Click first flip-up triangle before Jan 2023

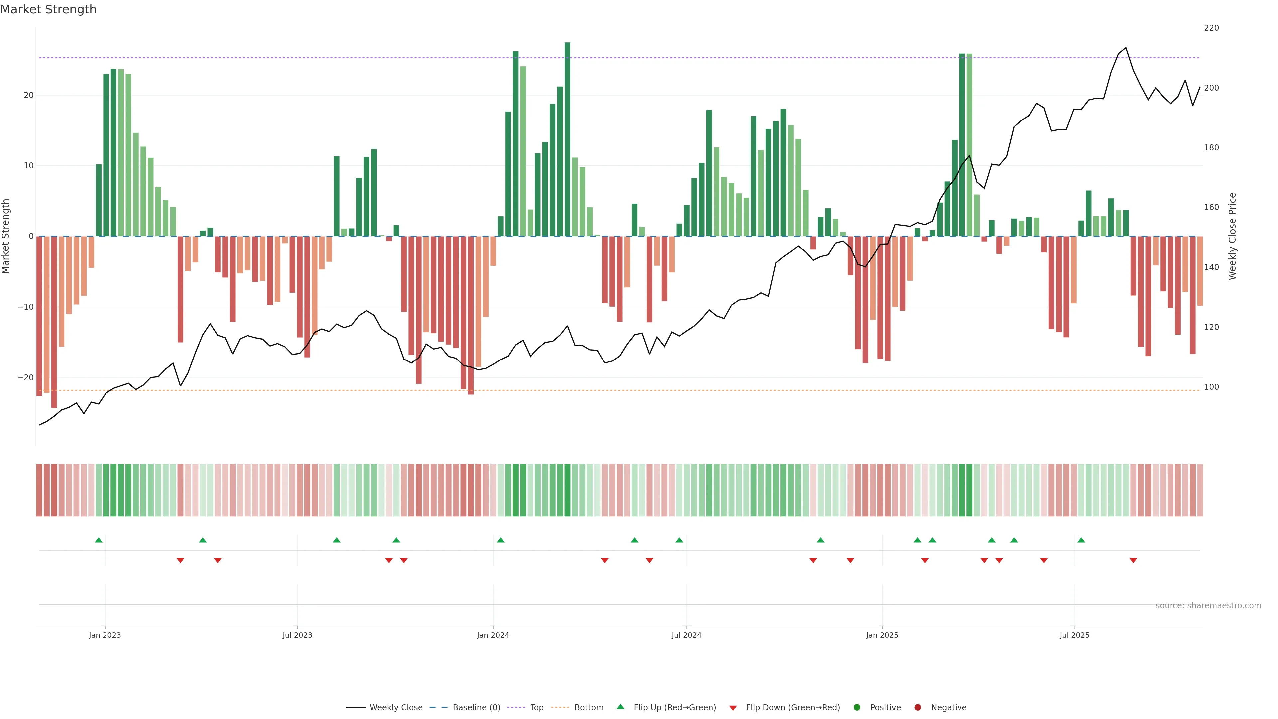[x=99, y=540]
